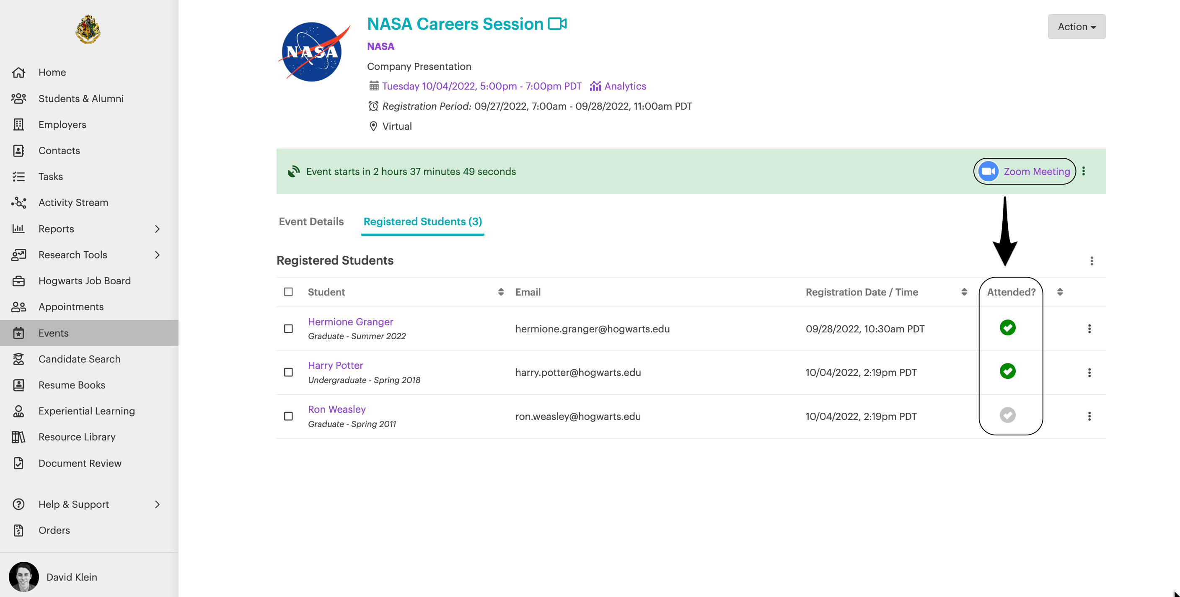The height and width of the screenshot is (597, 1180).
Task: Open row options for Harry Potter
Action: [x=1089, y=373]
